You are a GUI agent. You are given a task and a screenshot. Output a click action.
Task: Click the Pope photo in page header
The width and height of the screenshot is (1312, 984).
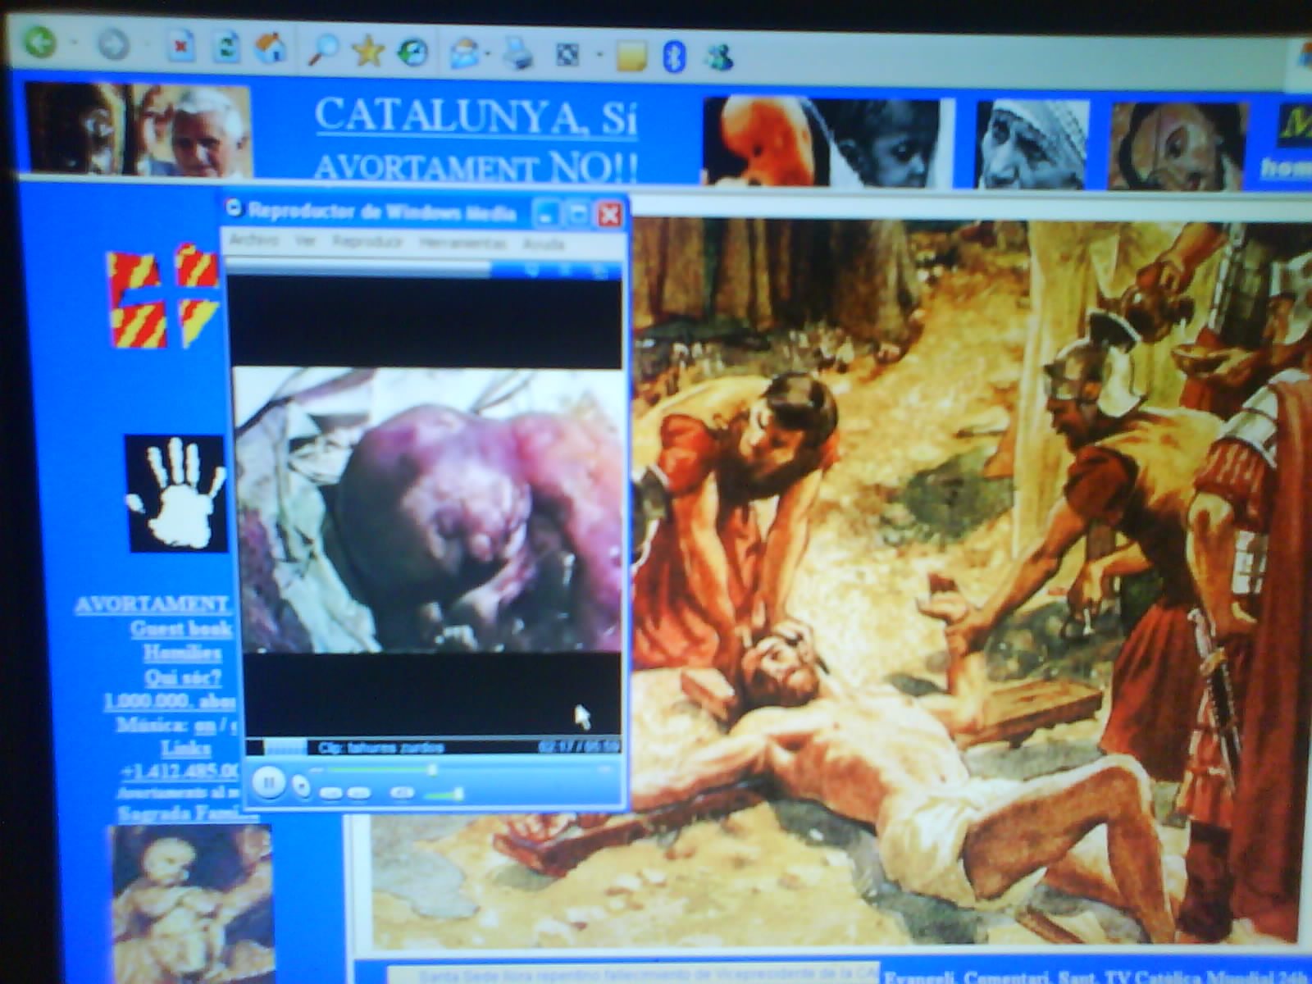point(138,130)
